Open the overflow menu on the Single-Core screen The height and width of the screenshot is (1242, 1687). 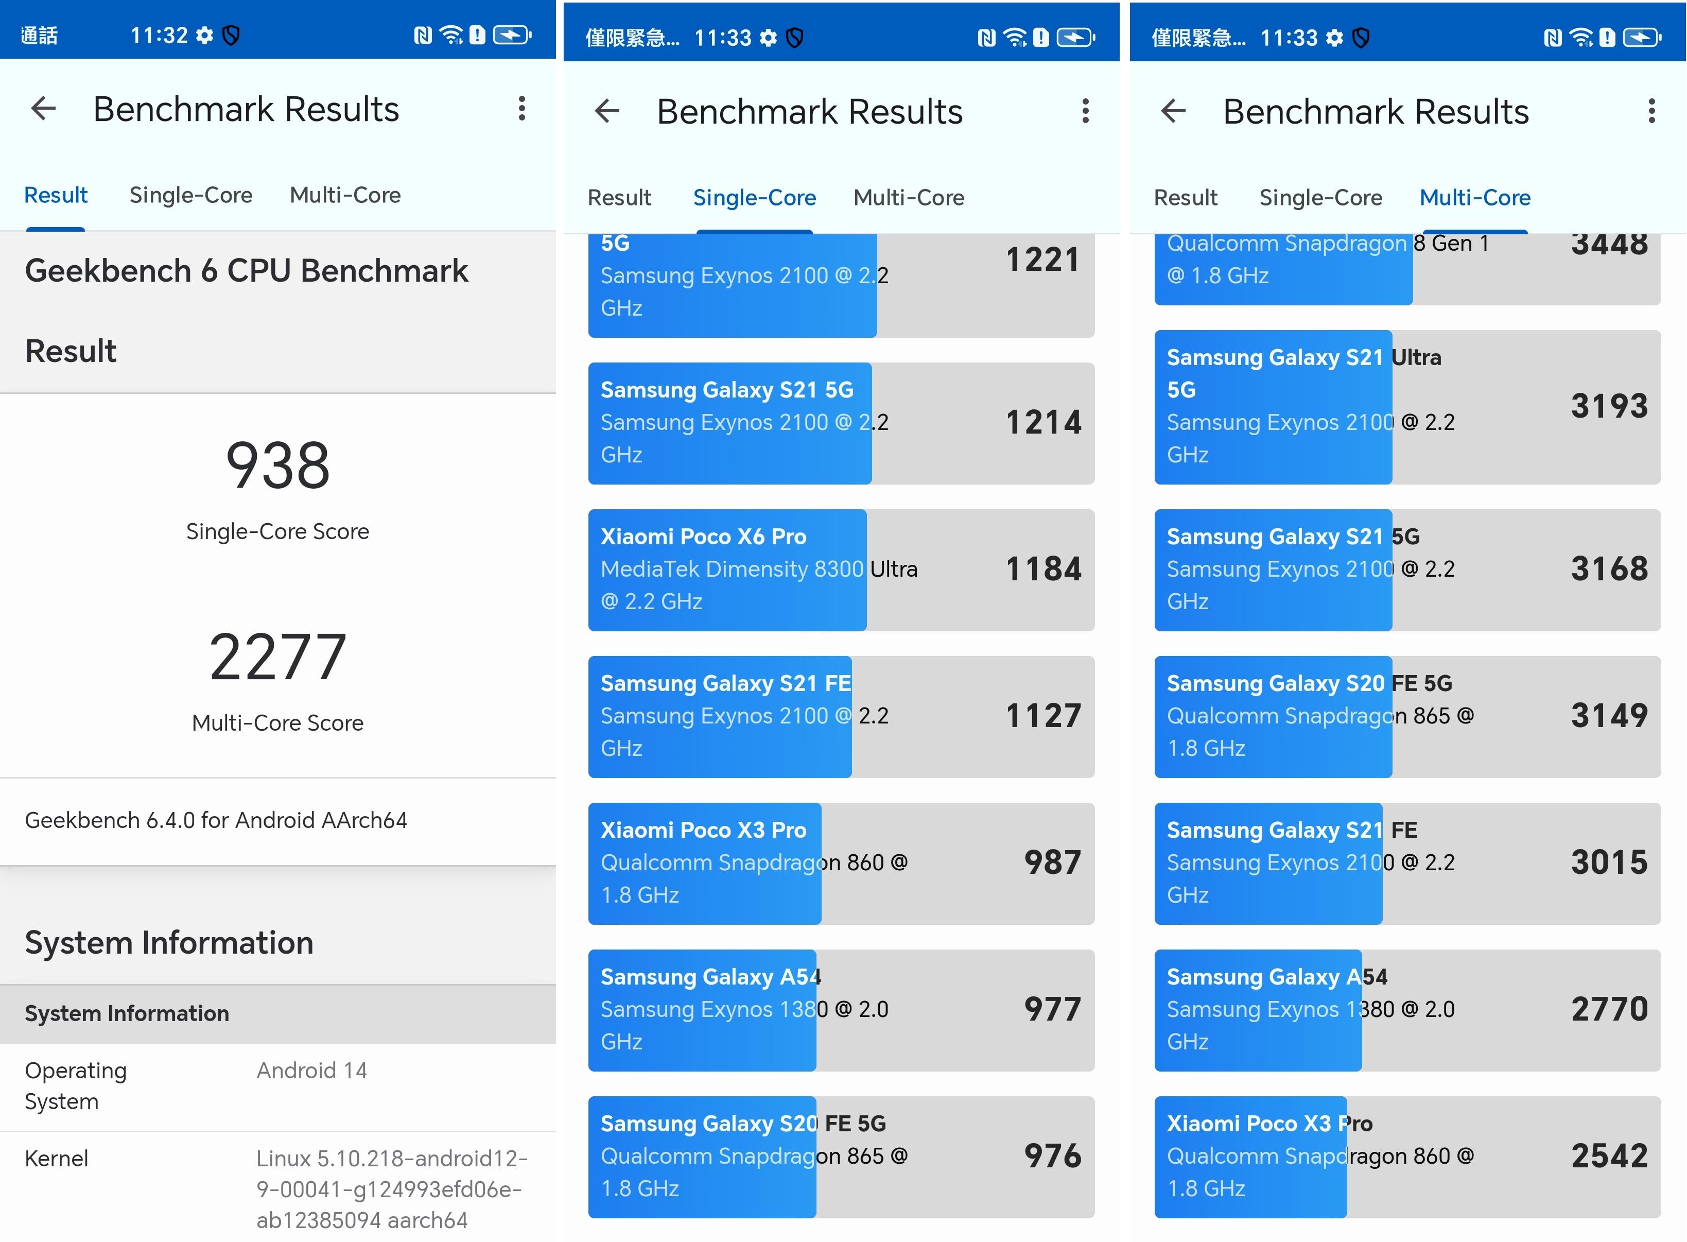point(1085,111)
